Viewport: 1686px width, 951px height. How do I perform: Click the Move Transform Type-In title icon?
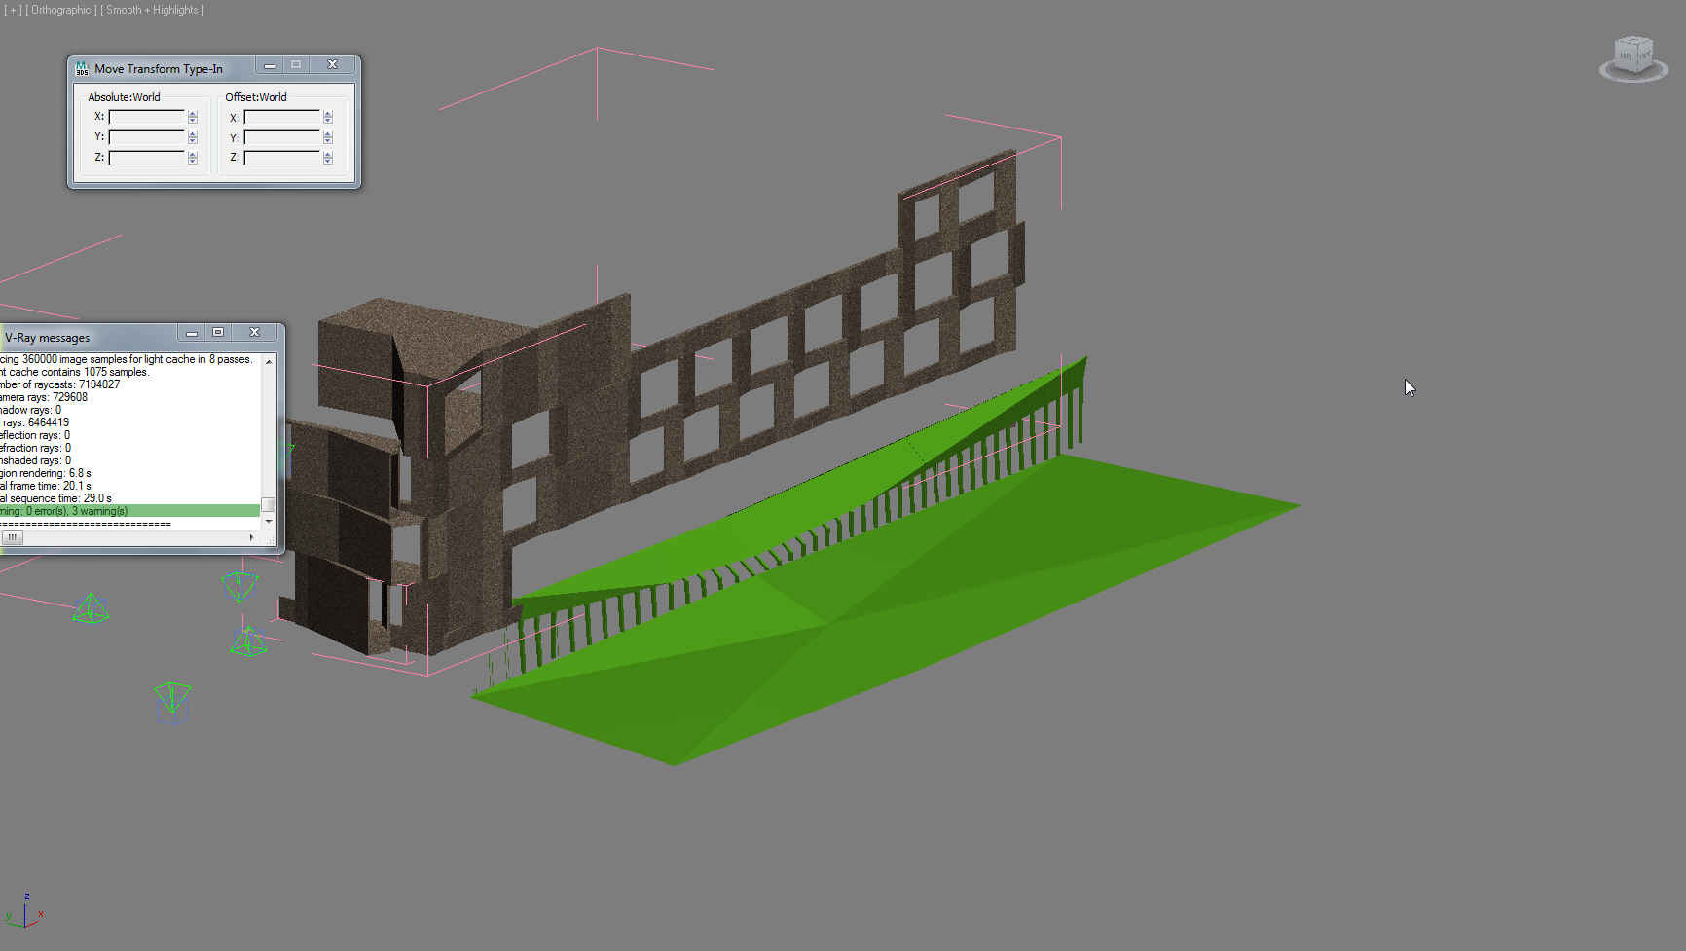click(x=82, y=68)
